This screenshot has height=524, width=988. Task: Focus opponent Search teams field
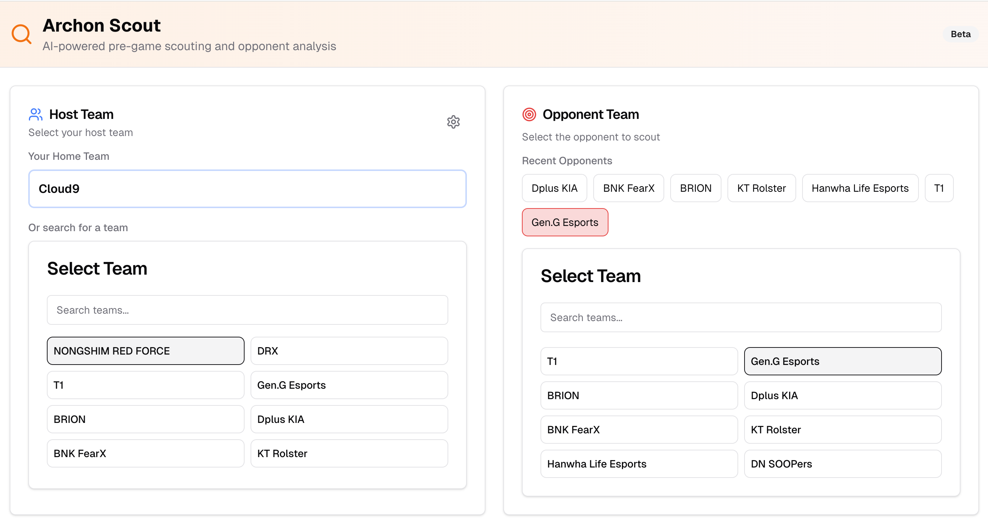(x=740, y=317)
